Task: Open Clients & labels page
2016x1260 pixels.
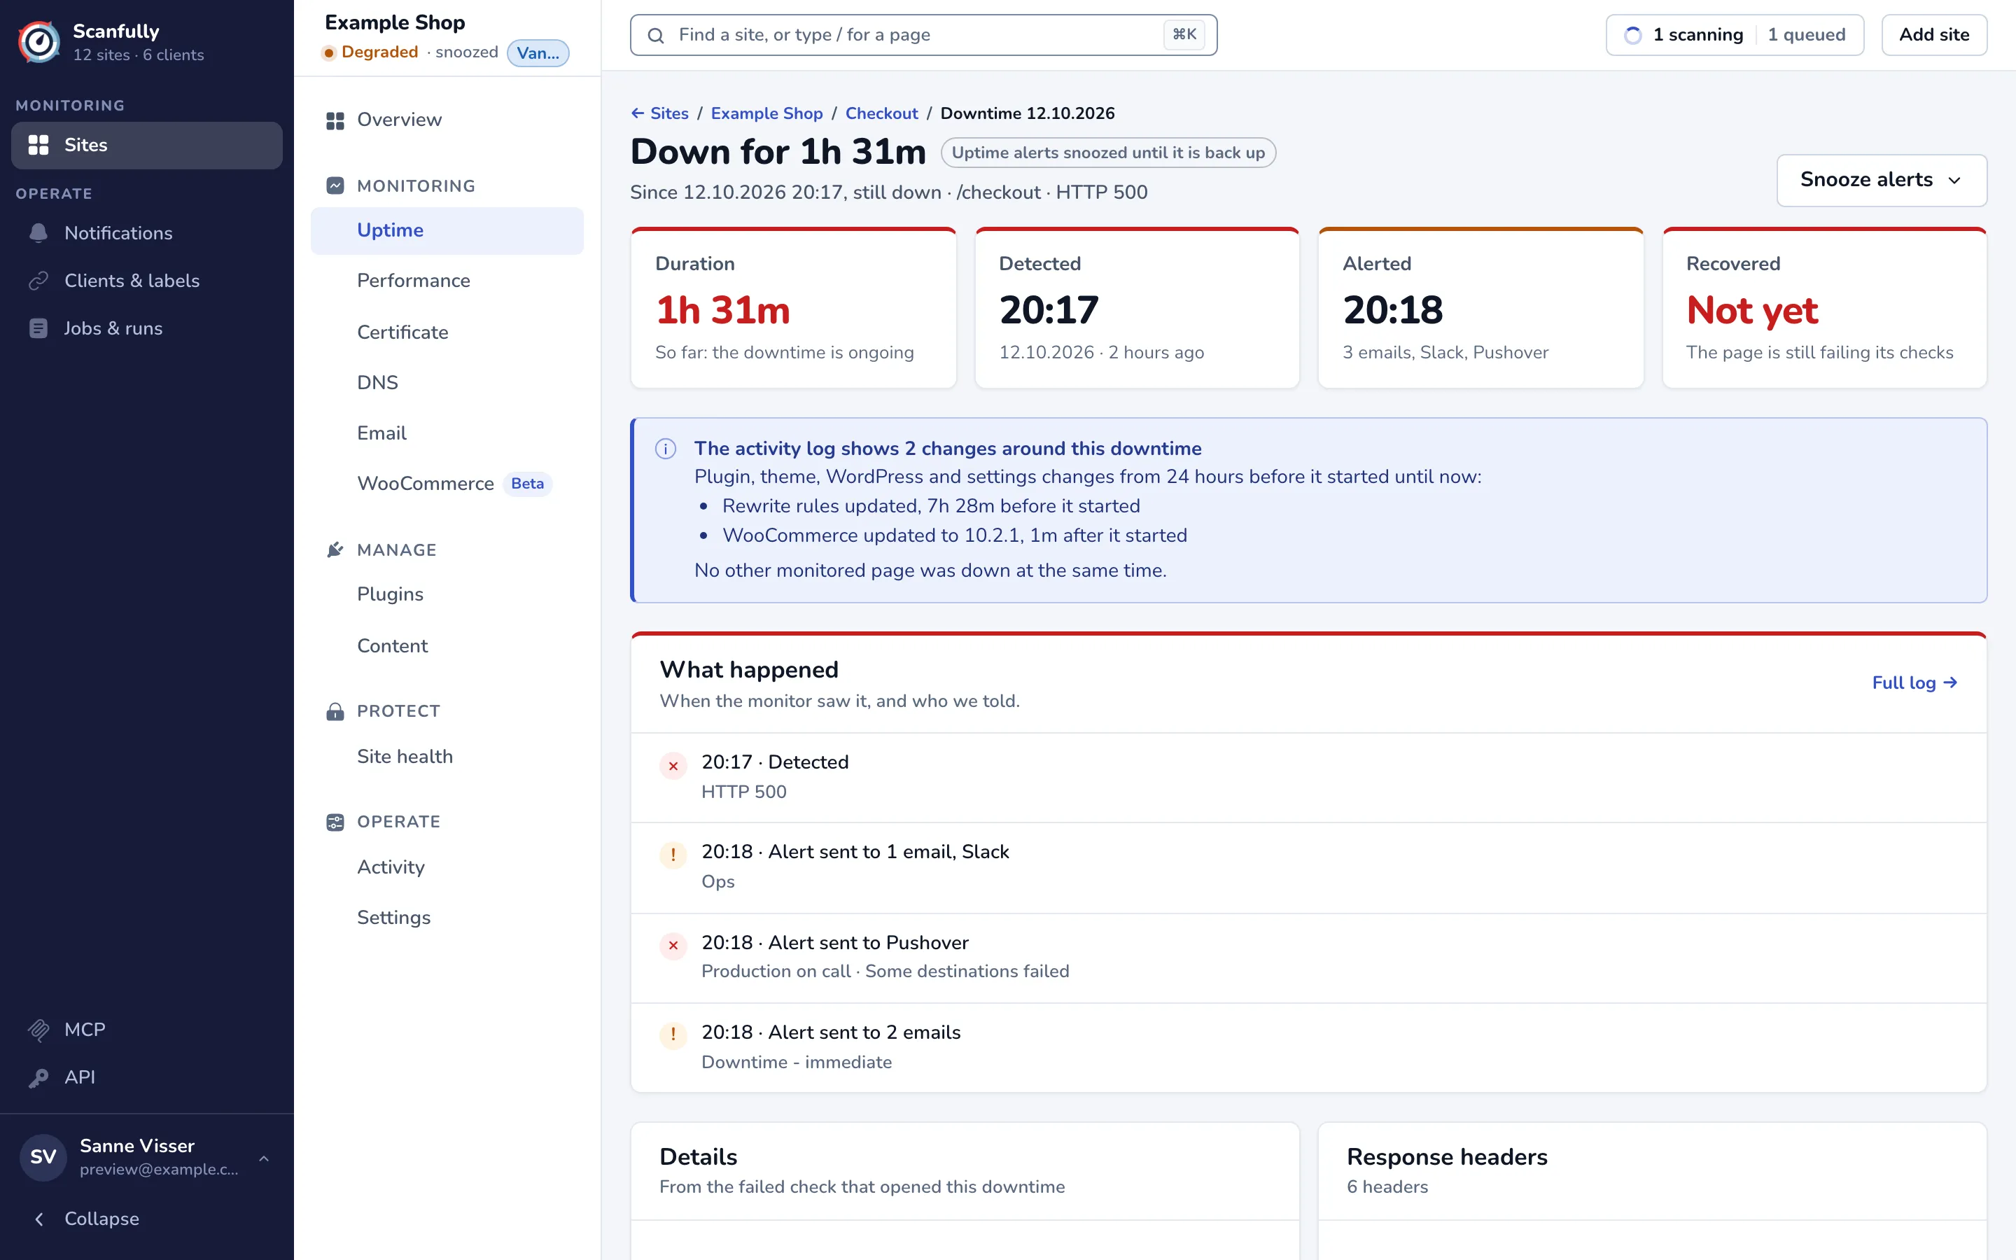Action: click(x=146, y=281)
